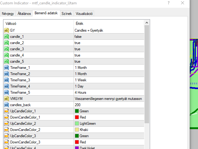Open TimeFrame_4 value 1 Day
This screenshot has width=198, height=149.
(x=79, y=86)
